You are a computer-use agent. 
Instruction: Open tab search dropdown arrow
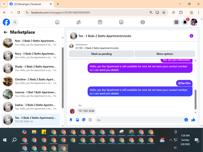point(4,4)
